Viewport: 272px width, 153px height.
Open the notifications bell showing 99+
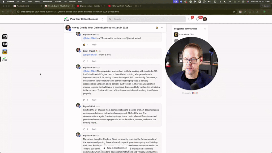pyautogui.click(x=197, y=19)
